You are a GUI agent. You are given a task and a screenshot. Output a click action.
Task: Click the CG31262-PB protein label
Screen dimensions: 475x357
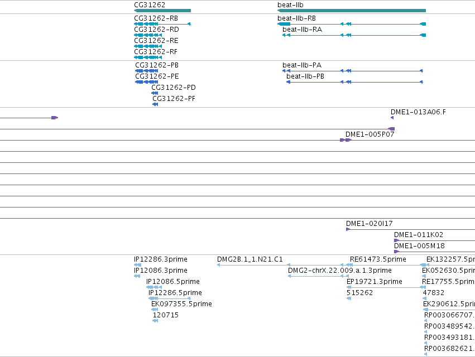[157, 65]
